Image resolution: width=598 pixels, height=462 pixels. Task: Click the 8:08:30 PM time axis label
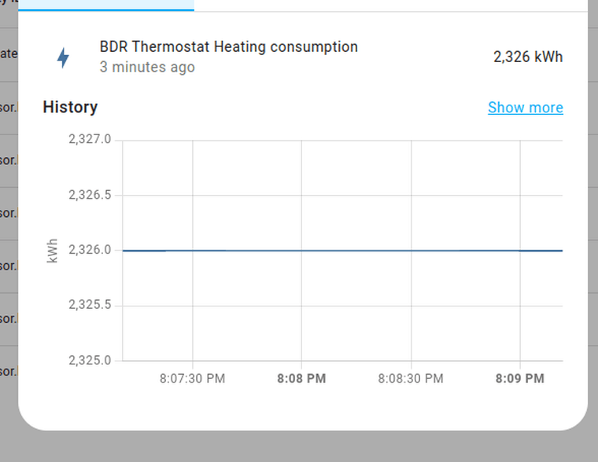tap(411, 379)
